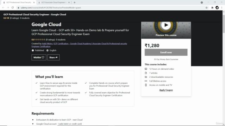Click the sticky header rating star

[x=8, y=18]
